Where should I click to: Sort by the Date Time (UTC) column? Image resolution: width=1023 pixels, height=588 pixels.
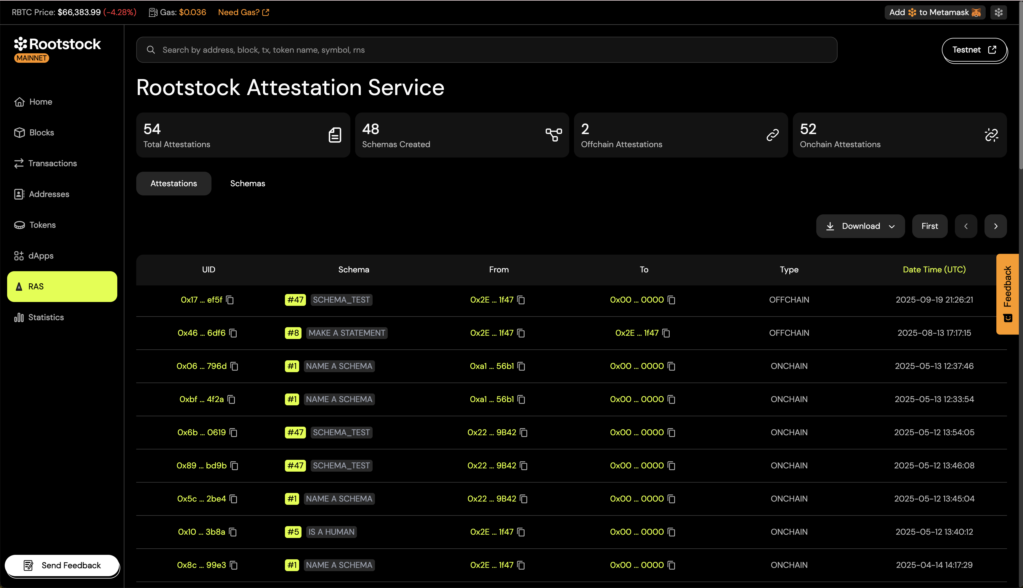click(934, 270)
